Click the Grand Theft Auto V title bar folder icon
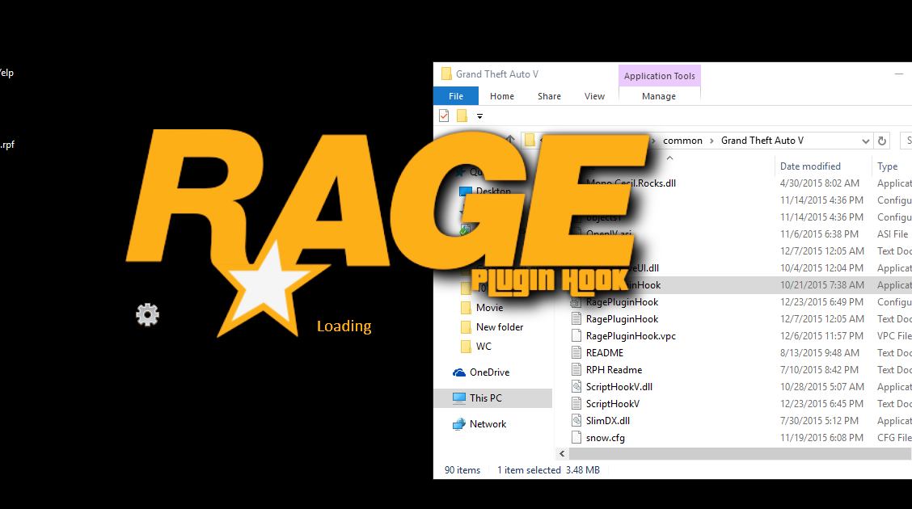This screenshot has width=912, height=509. point(446,74)
